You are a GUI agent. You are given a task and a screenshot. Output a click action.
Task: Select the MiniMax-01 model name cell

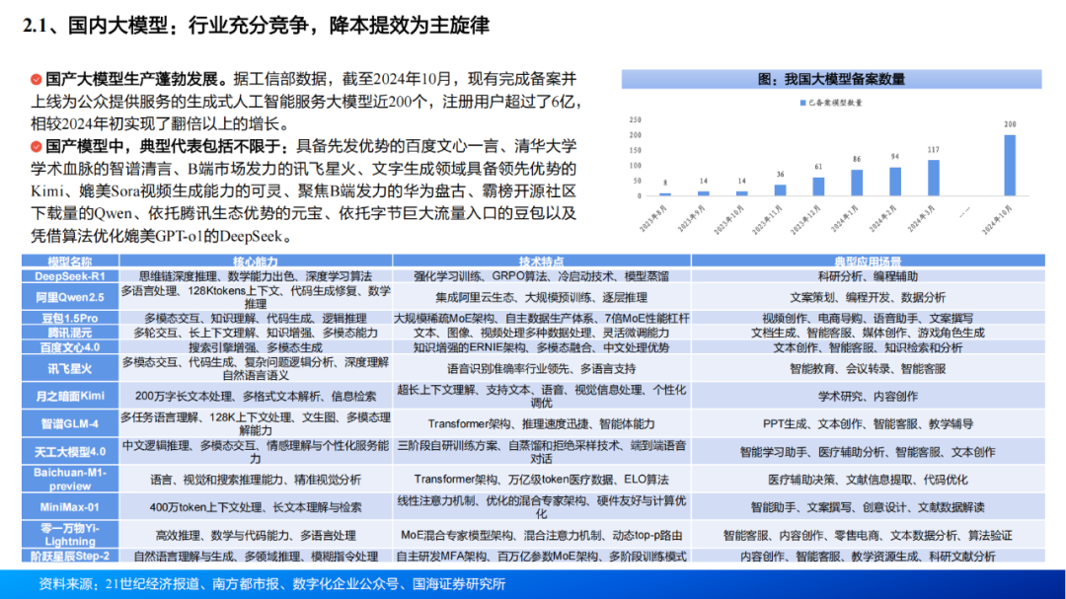(x=70, y=506)
